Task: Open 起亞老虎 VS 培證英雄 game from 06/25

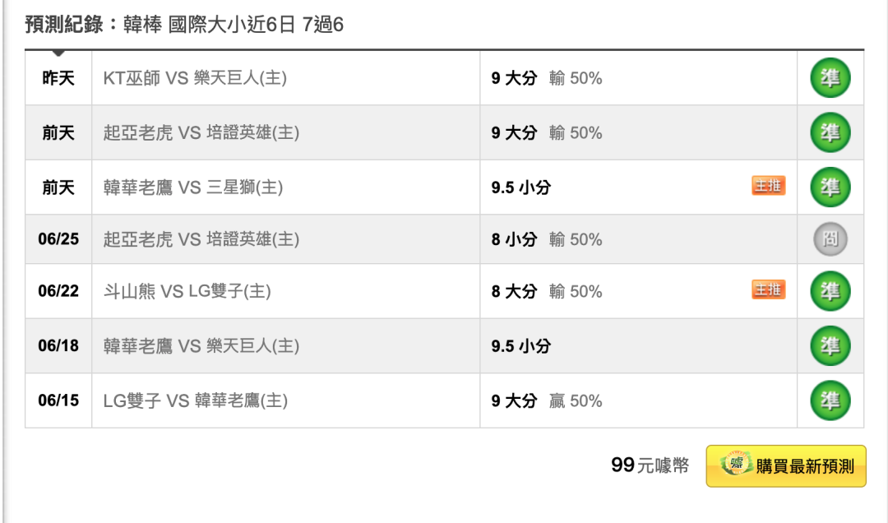Action: 201,239
